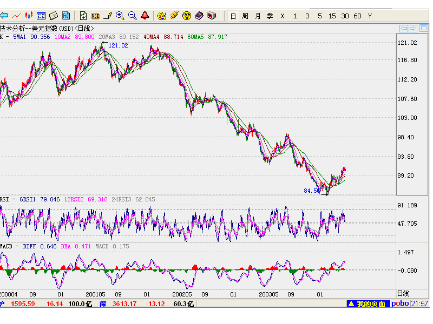This screenshot has width=433, height=324.
Task: Open the color palette settings icon
Action: (x=162, y=16)
